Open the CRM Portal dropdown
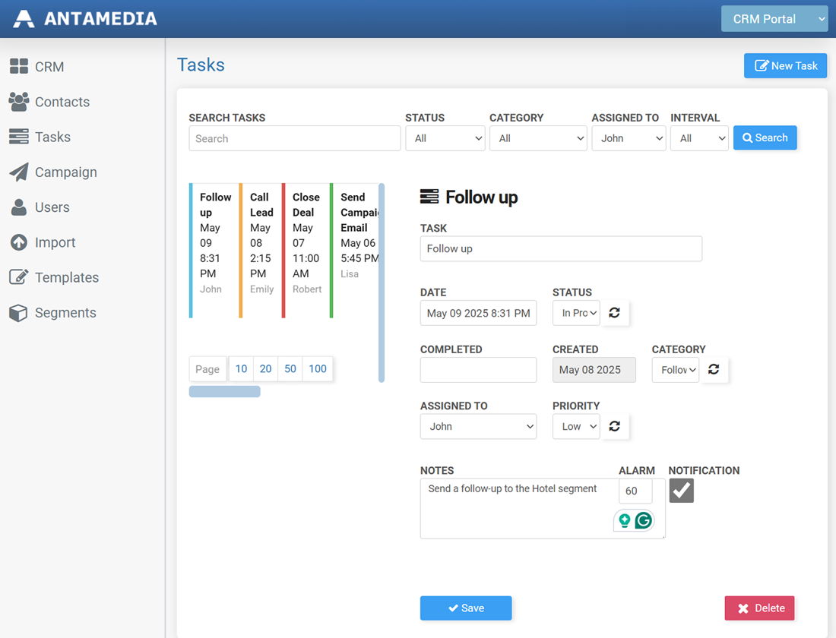Screen dimensions: 836x638 tap(774, 19)
